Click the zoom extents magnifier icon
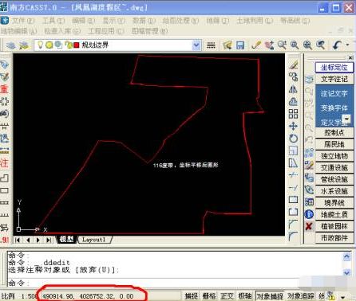 (x=307, y=45)
